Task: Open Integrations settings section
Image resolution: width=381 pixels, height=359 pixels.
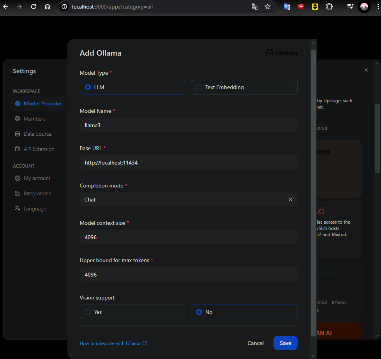Action: pos(37,193)
